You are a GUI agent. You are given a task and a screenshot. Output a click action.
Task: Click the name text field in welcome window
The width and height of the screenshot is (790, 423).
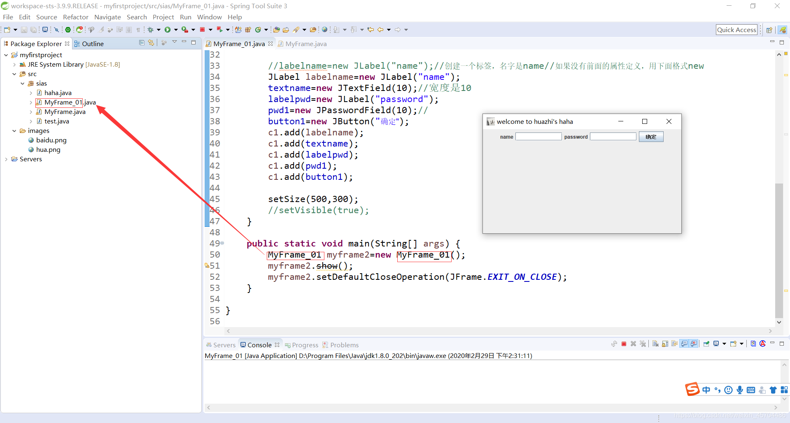538,137
